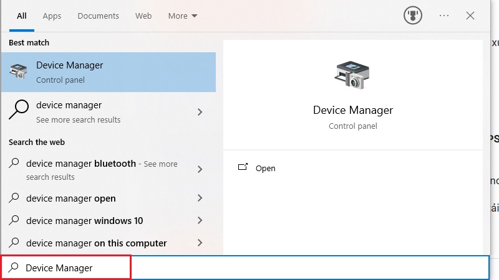Click magnifier icon next to 'device manager open'
This screenshot has height=280, width=499.
(x=14, y=198)
